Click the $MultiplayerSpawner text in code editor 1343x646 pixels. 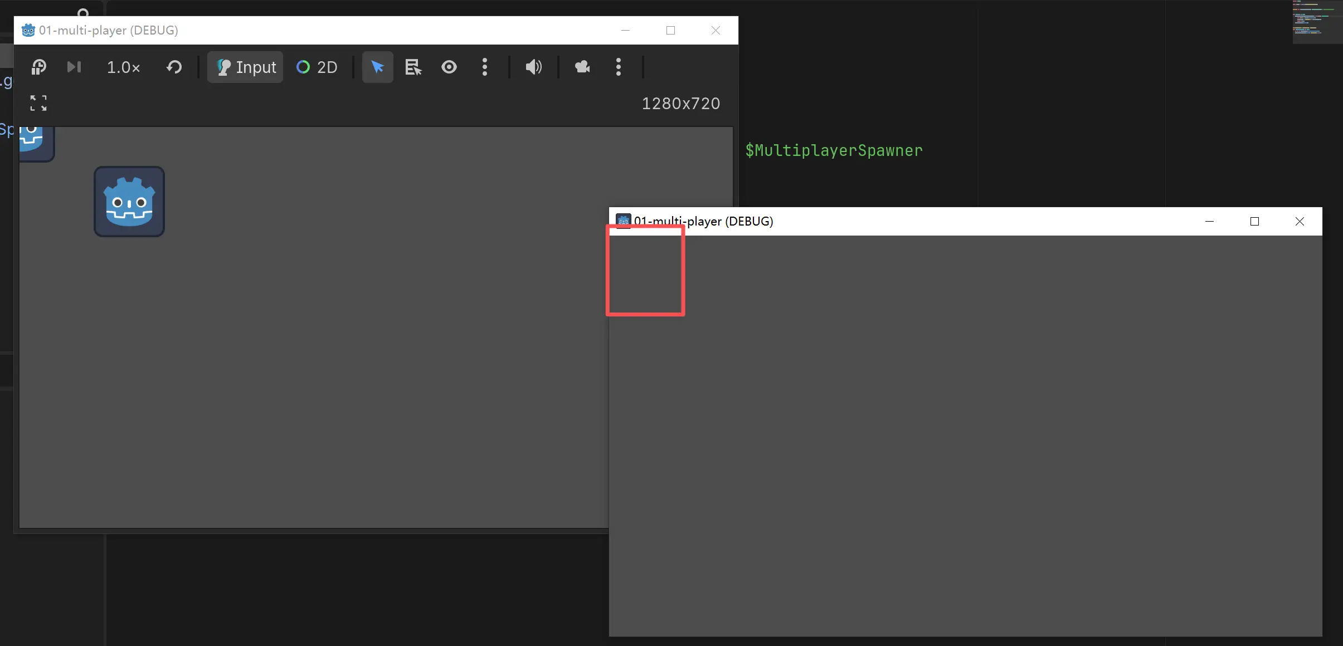click(834, 150)
